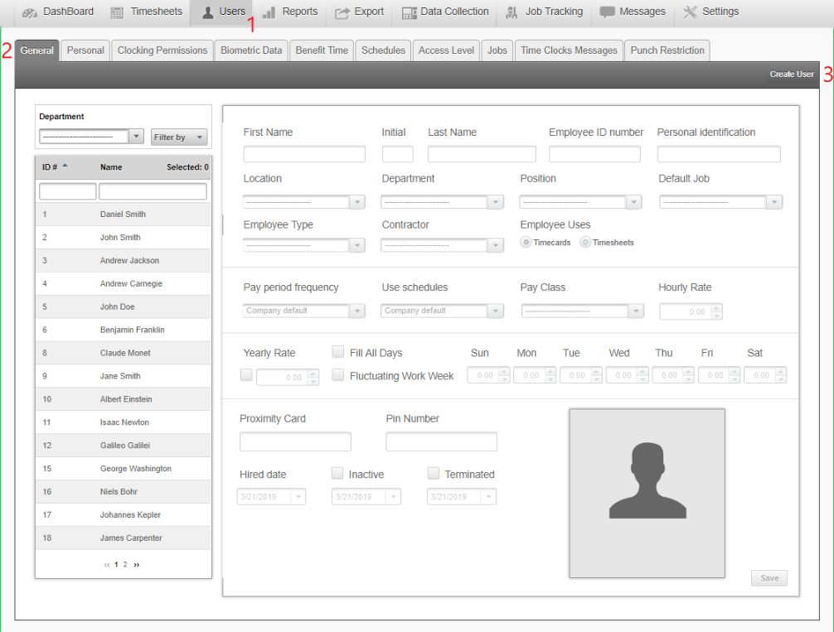Select Albert Einstein in user list
The width and height of the screenshot is (834, 632).
pos(124,399)
